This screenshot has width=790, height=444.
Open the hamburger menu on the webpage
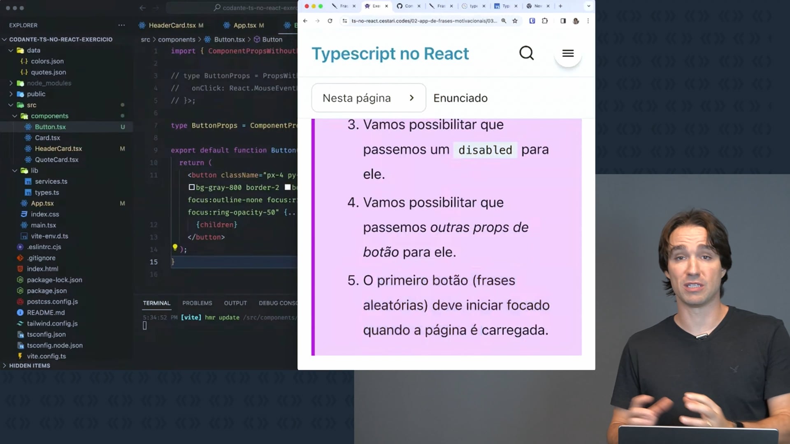point(568,53)
